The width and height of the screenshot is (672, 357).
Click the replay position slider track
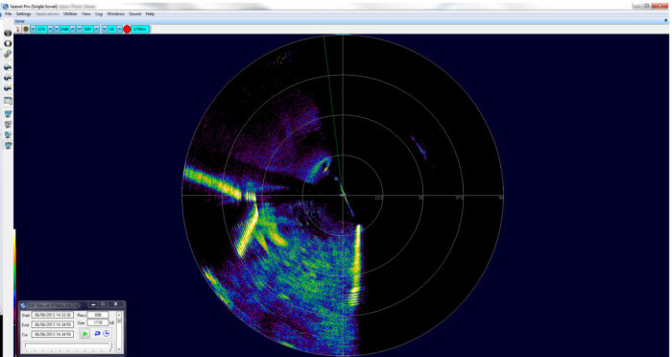click(68, 346)
